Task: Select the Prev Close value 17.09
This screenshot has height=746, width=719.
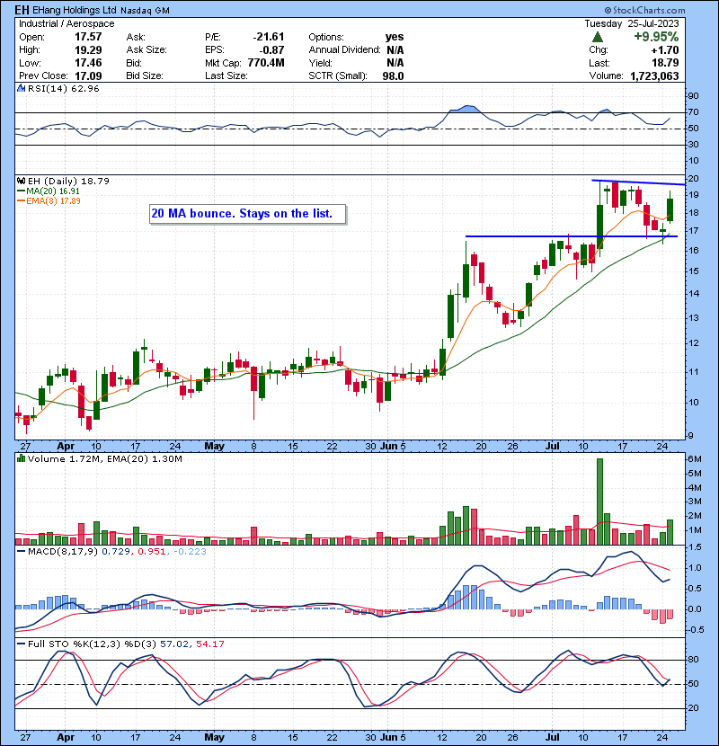Action: pyautogui.click(x=88, y=75)
